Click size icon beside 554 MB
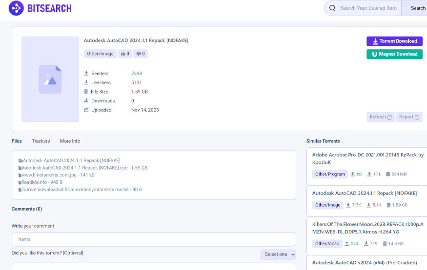 pos(388,174)
